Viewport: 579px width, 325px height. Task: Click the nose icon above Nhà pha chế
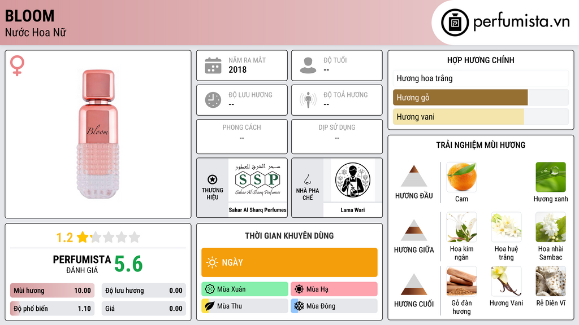pos(307,179)
